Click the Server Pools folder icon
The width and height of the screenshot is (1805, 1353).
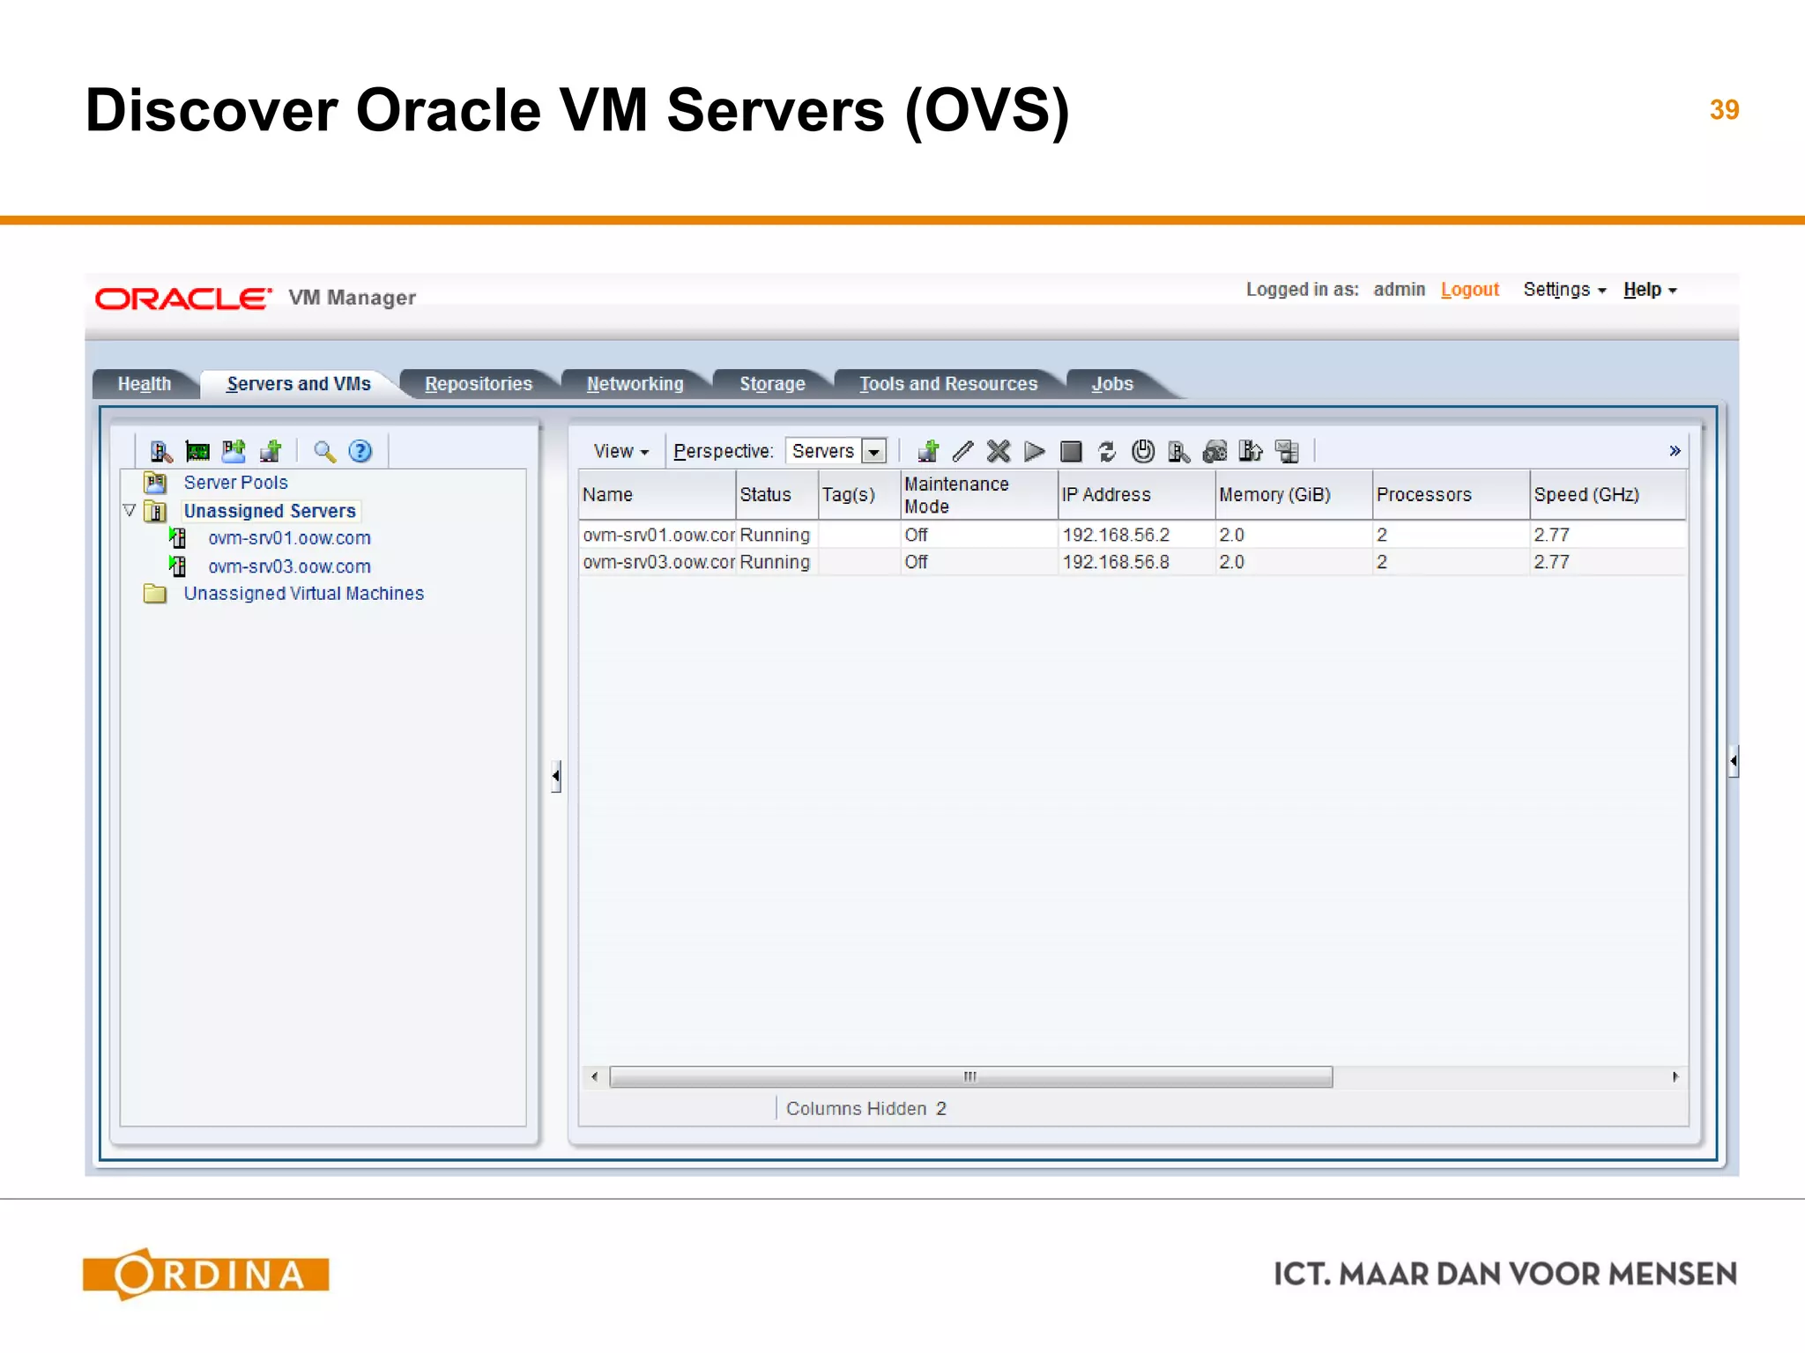(x=156, y=483)
